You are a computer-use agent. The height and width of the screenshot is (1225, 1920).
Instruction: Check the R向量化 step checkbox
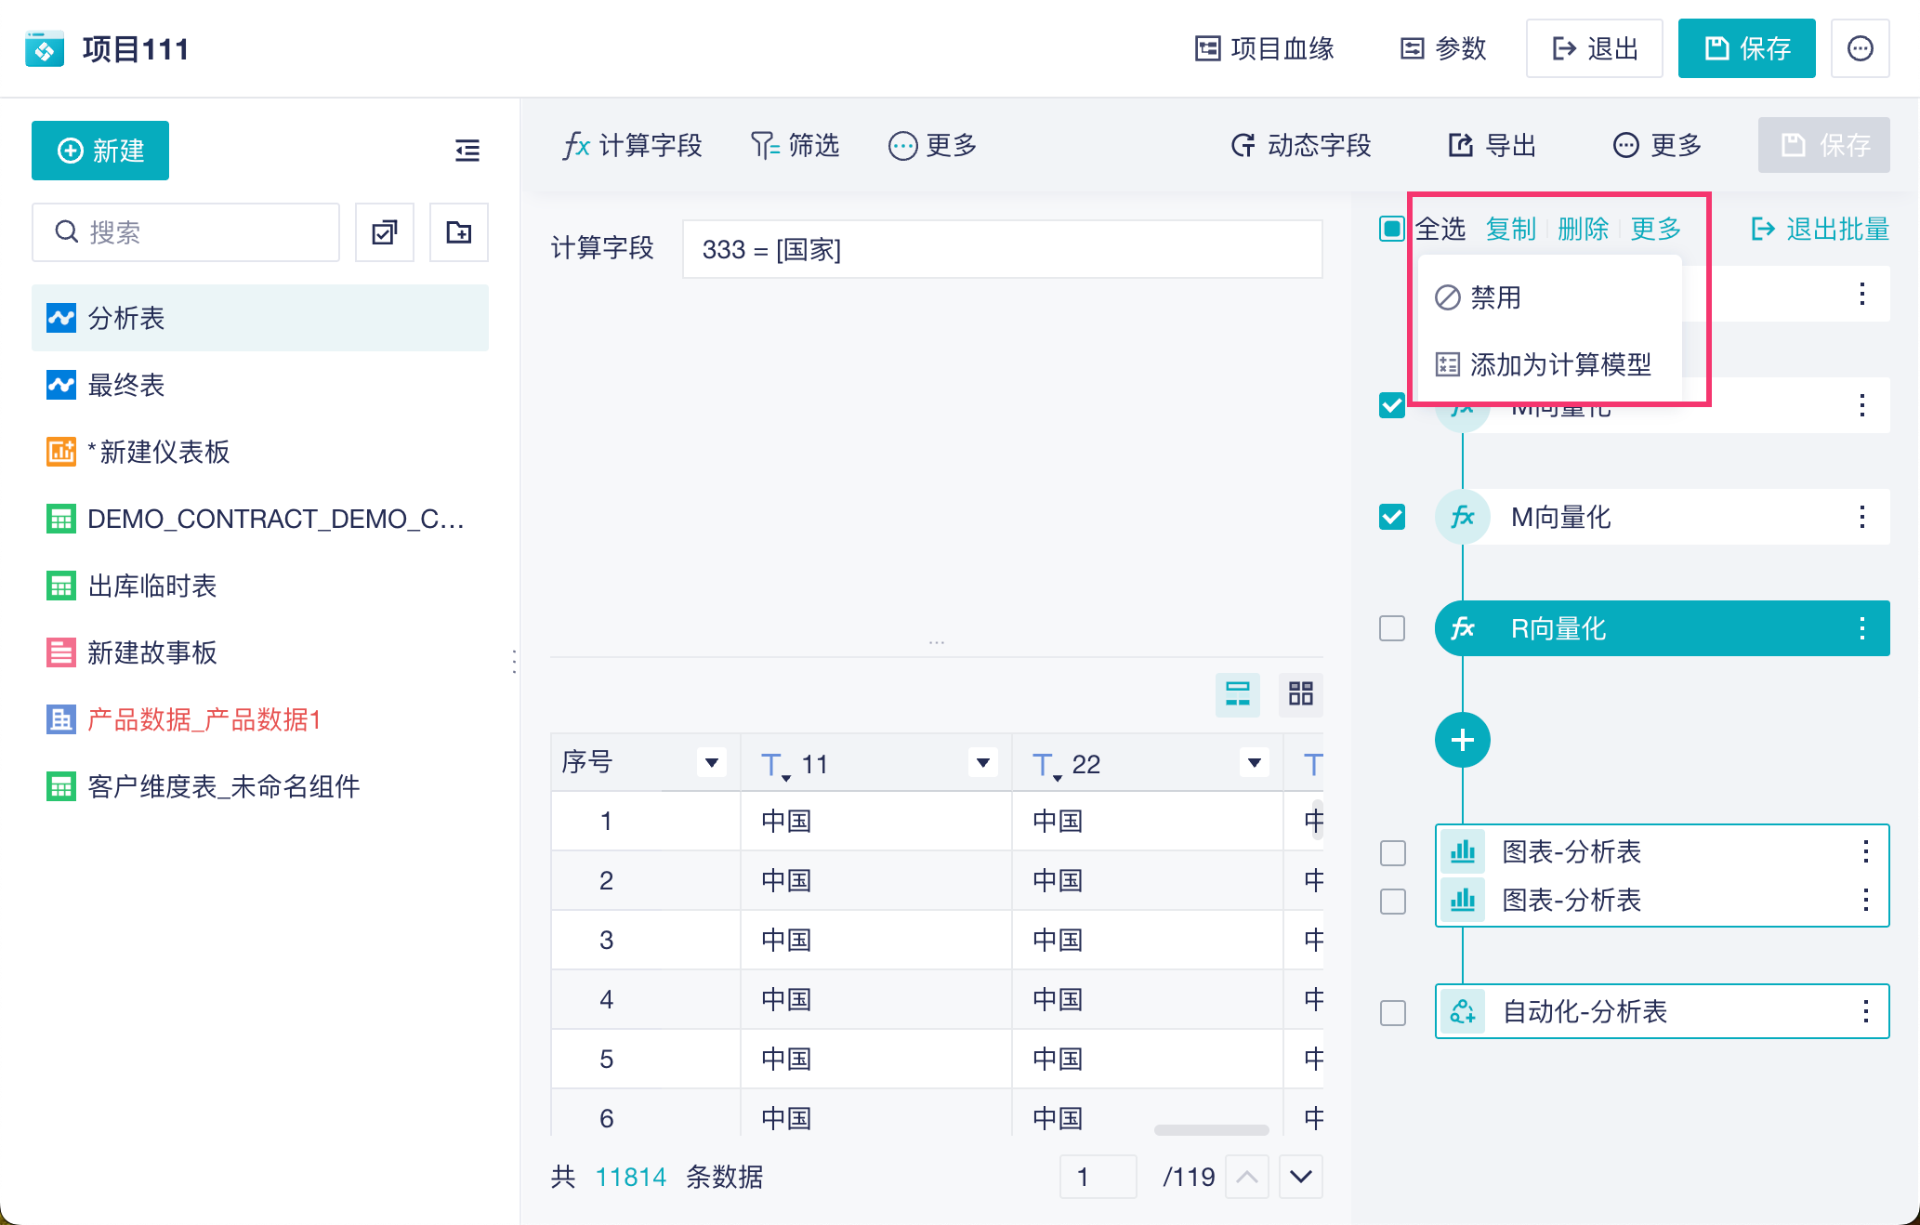1391,628
